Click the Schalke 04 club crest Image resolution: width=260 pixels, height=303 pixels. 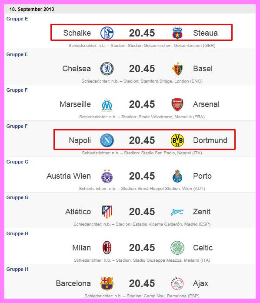tap(107, 33)
